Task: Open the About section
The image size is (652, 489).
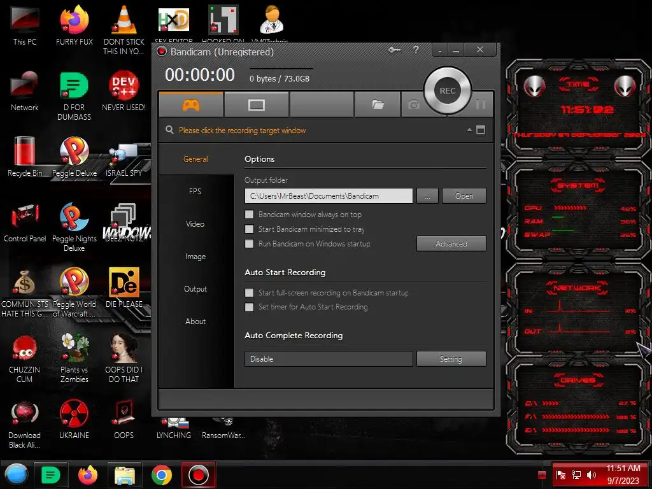Action: 195,321
